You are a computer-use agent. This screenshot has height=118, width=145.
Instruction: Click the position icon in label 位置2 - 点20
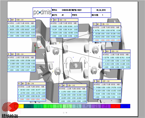coord(51,20)
